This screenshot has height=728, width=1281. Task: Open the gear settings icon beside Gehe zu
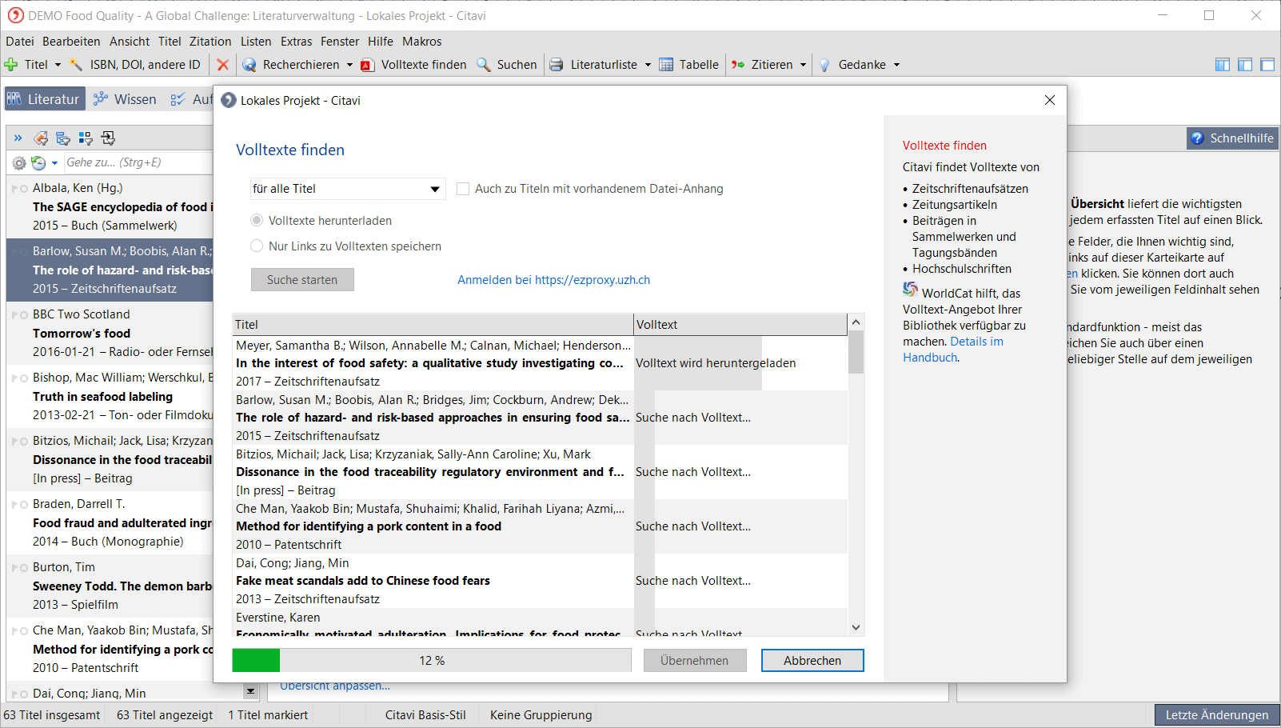coord(19,162)
